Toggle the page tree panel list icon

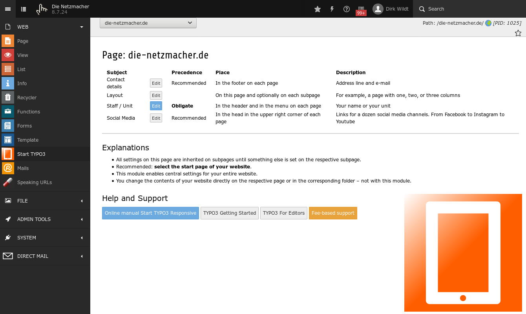tap(24, 9)
